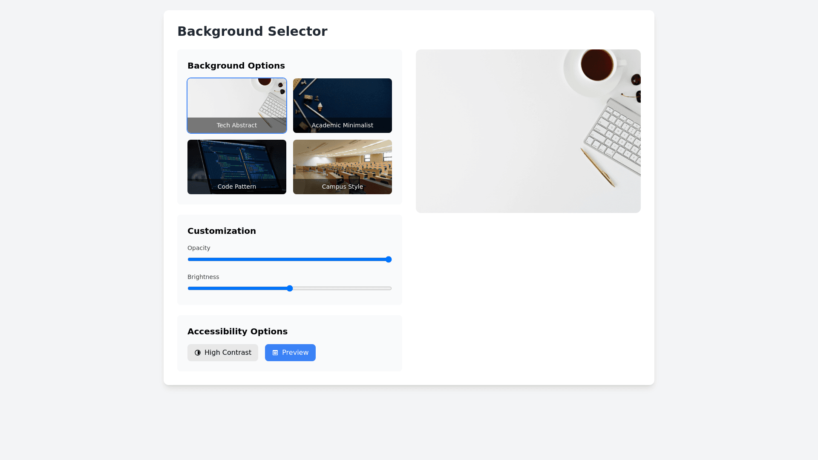Click the Opacity label text

coord(199,248)
